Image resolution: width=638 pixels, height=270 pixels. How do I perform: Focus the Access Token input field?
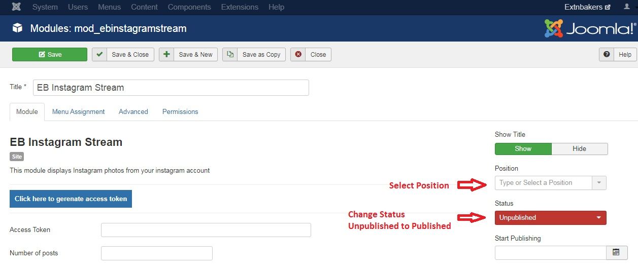click(x=206, y=230)
